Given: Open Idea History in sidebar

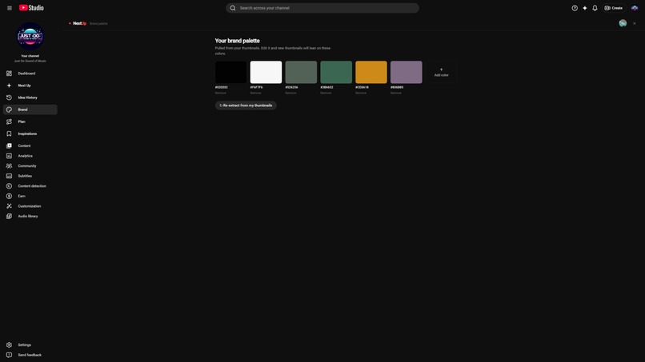Looking at the screenshot, I should [x=30, y=97].
